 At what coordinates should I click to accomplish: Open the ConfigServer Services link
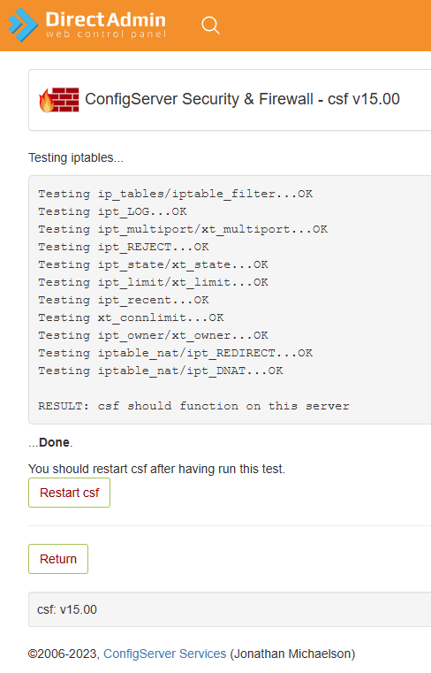click(164, 654)
